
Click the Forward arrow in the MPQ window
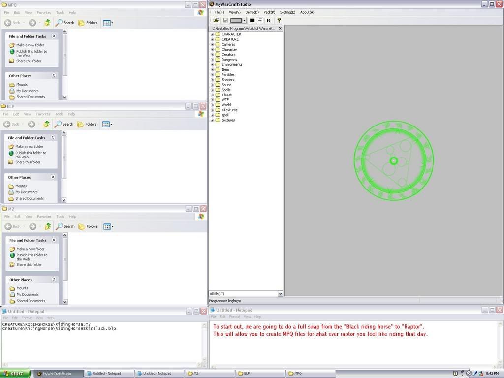click(x=32, y=23)
